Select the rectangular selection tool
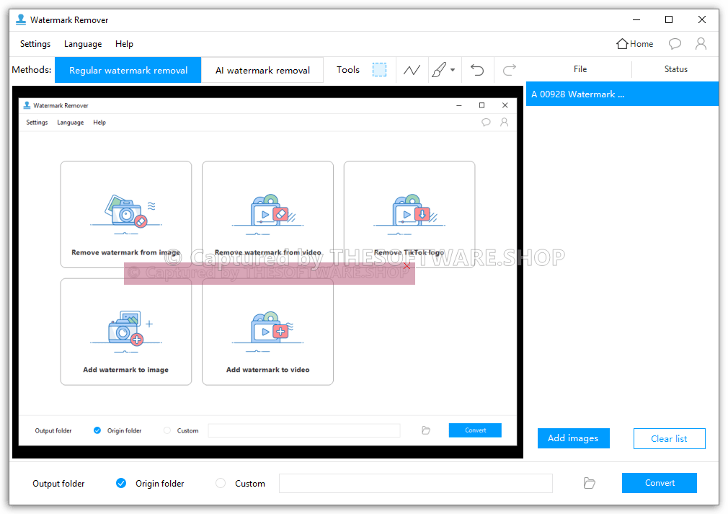Viewport: 728px width, 514px height. pos(379,70)
